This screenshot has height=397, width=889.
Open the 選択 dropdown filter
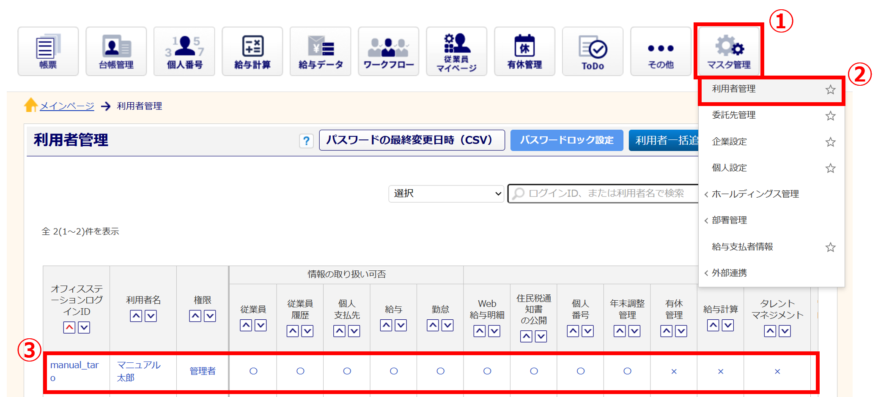click(446, 193)
